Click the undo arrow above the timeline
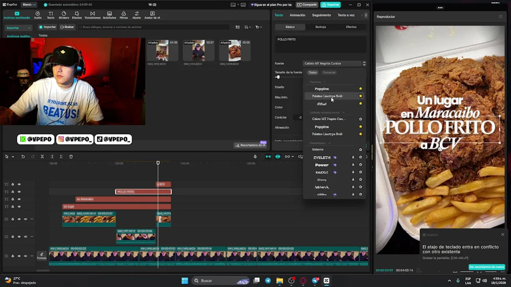511x287 pixels. pos(23,157)
